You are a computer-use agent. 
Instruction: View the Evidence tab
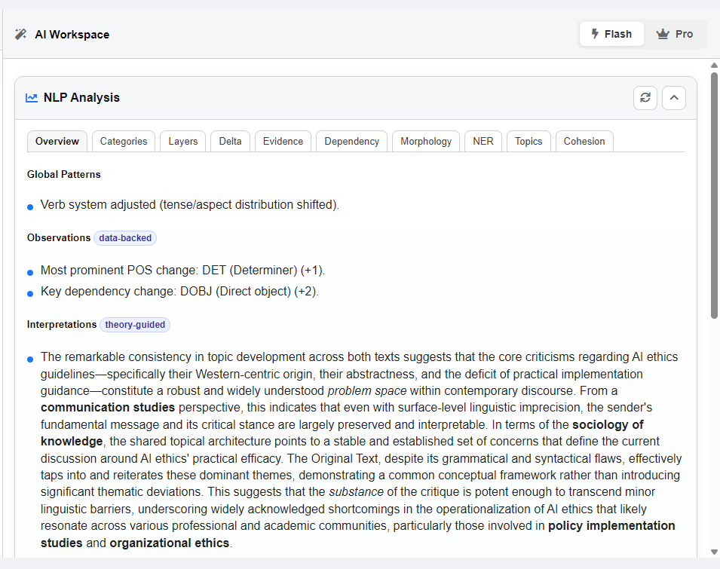pyautogui.click(x=283, y=142)
